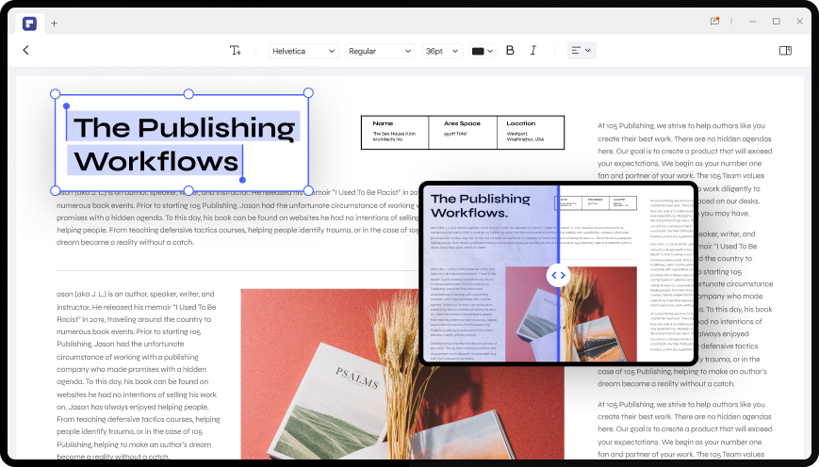Viewport: 819px width, 467px height.
Task: Open the 36pt font size dropdown
Action: click(x=442, y=51)
